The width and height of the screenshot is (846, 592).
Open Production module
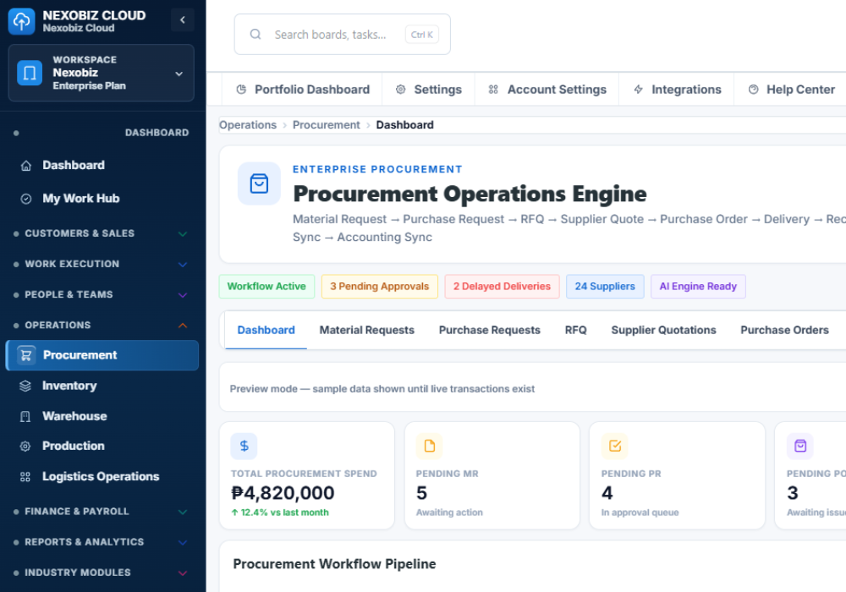tap(102, 446)
